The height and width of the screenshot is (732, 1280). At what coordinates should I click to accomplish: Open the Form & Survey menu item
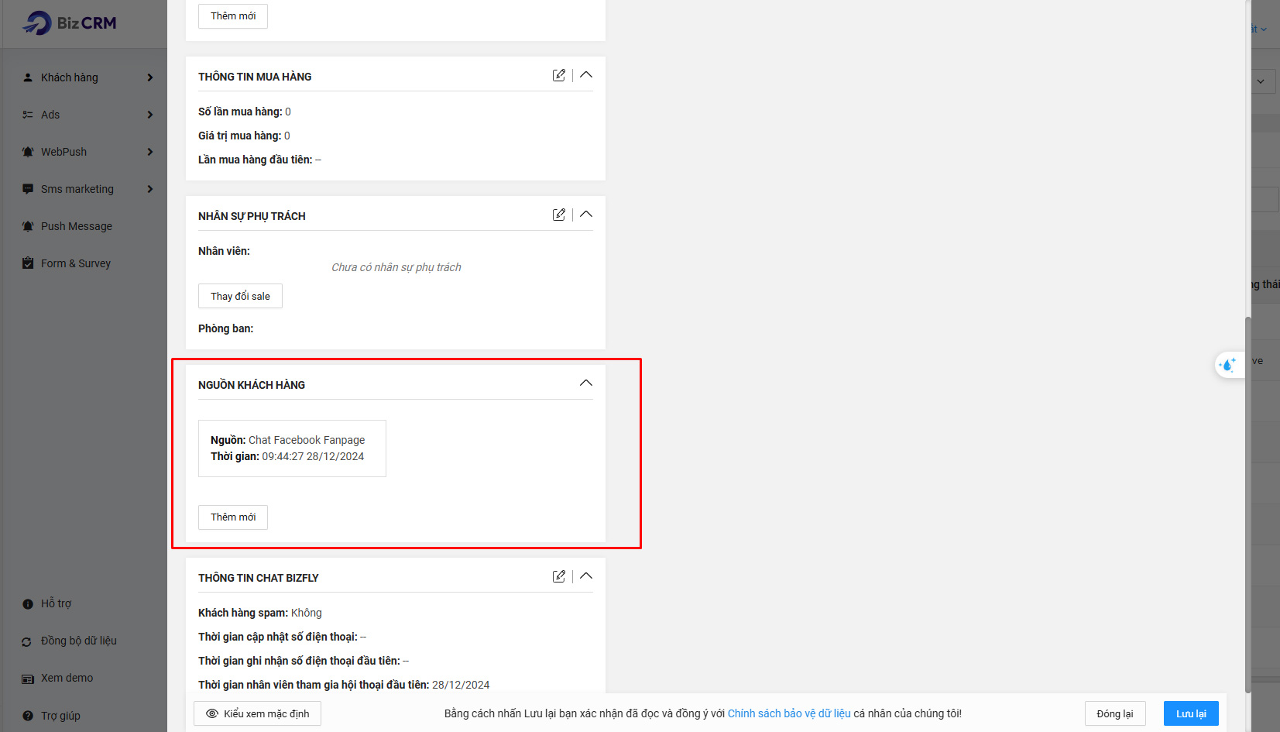point(75,263)
